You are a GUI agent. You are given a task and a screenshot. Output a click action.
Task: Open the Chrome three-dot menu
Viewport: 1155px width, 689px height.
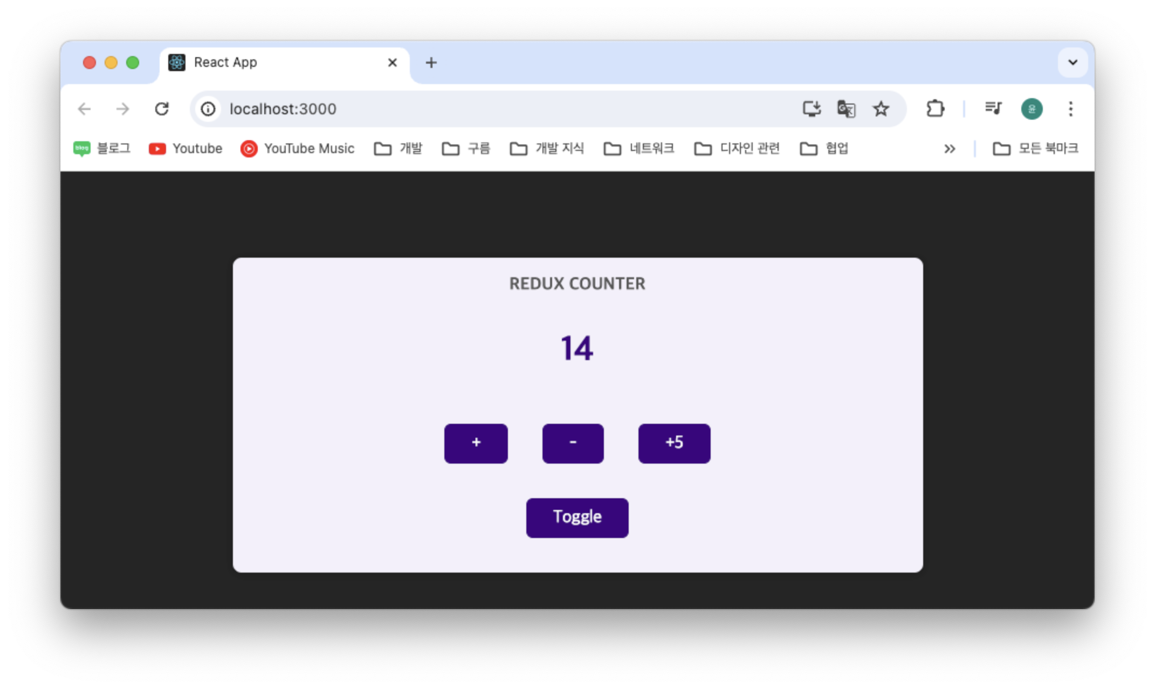(1071, 109)
